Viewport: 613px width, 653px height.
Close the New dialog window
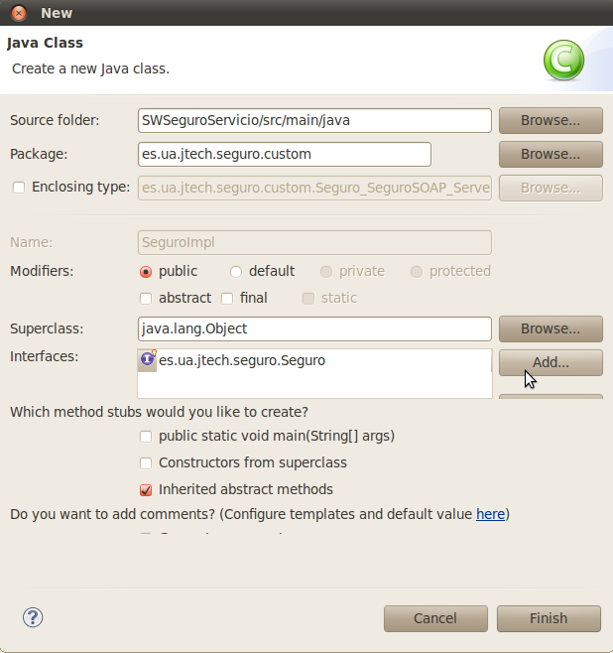click(x=19, y=13)
